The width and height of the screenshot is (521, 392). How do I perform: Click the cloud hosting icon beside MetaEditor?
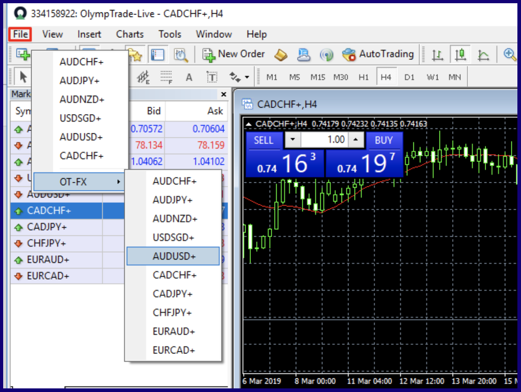click(303, 55)
